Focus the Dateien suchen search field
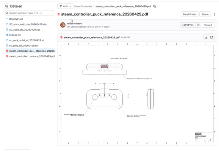 (29, 13)
